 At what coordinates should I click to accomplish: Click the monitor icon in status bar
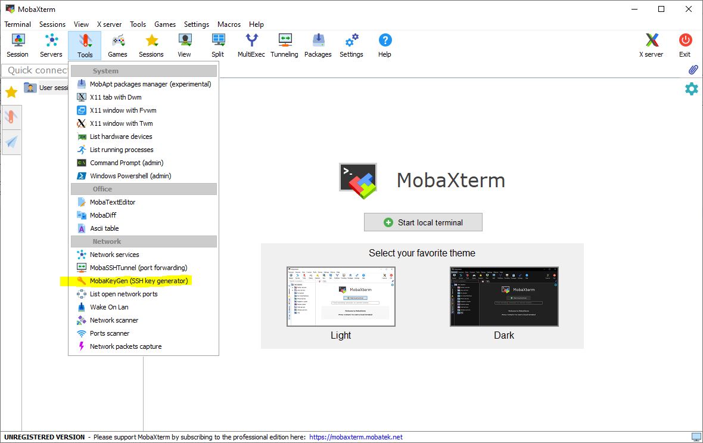point(696,436)
